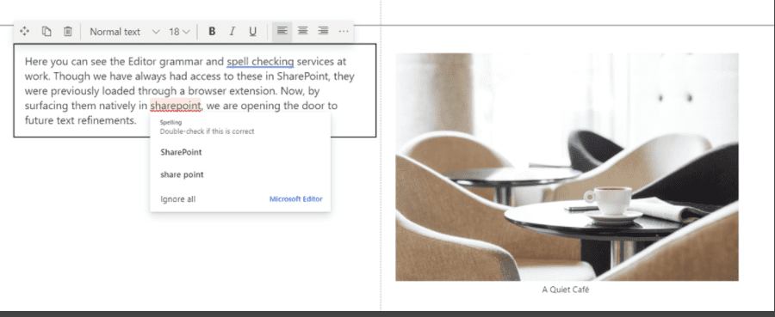Click Ignore all in spelling popup

tap(178, 199)
